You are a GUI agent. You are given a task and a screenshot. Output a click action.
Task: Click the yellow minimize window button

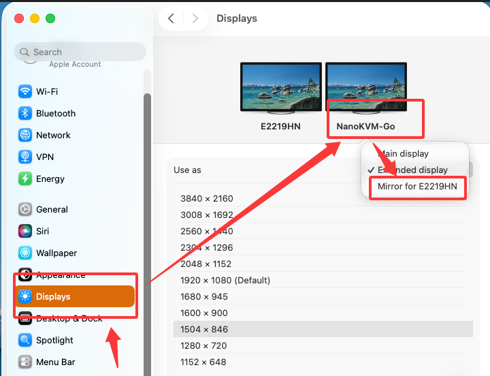click(35, 18)
